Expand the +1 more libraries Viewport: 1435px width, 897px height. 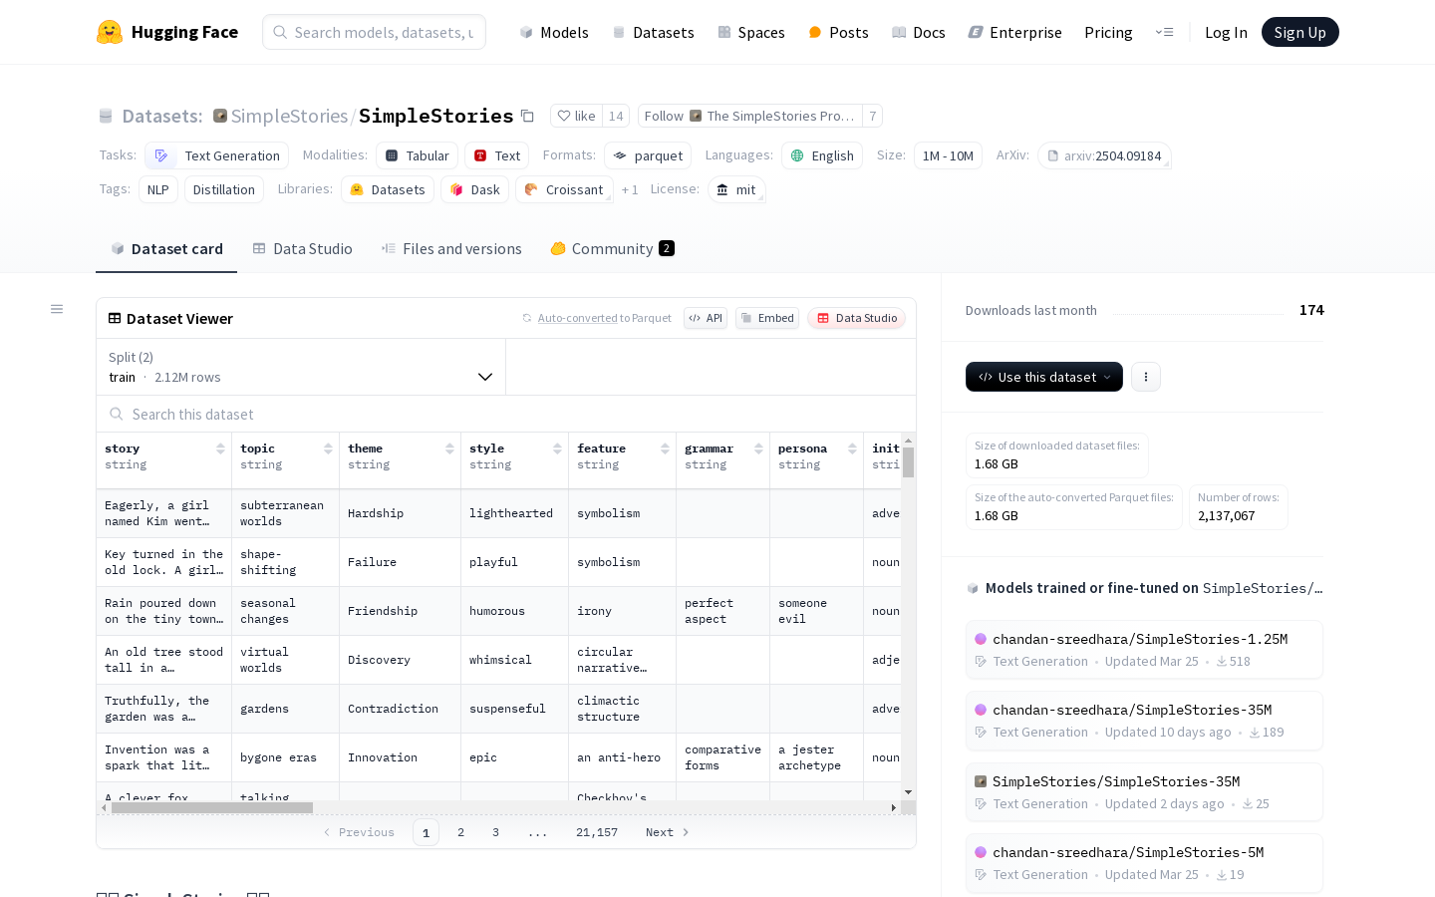click(x=630, y=189)
